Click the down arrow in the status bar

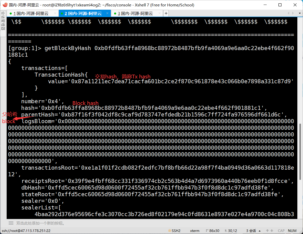click(272, 231)
